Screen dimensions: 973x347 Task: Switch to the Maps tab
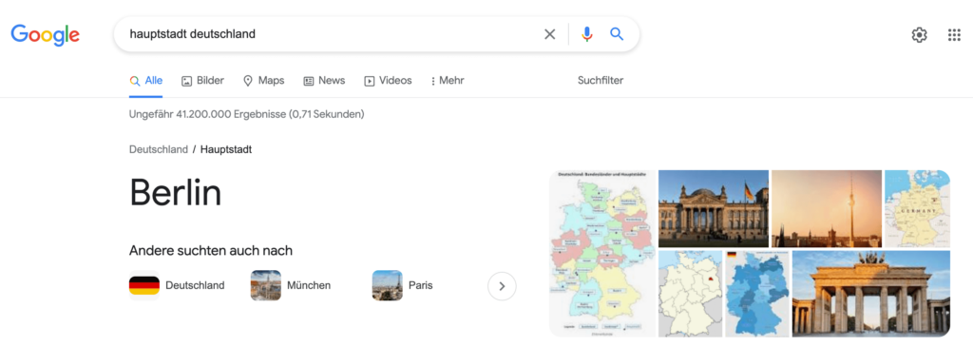[263, 81]
